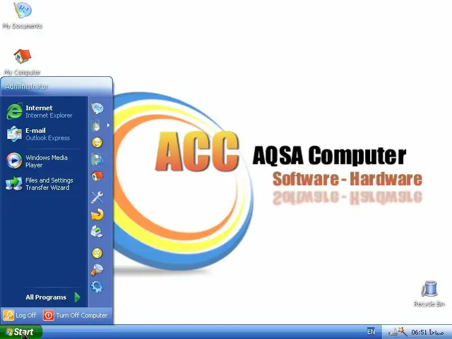Click Turn Off Computer button
Screen dimensions: 452x339
point(76,315)
